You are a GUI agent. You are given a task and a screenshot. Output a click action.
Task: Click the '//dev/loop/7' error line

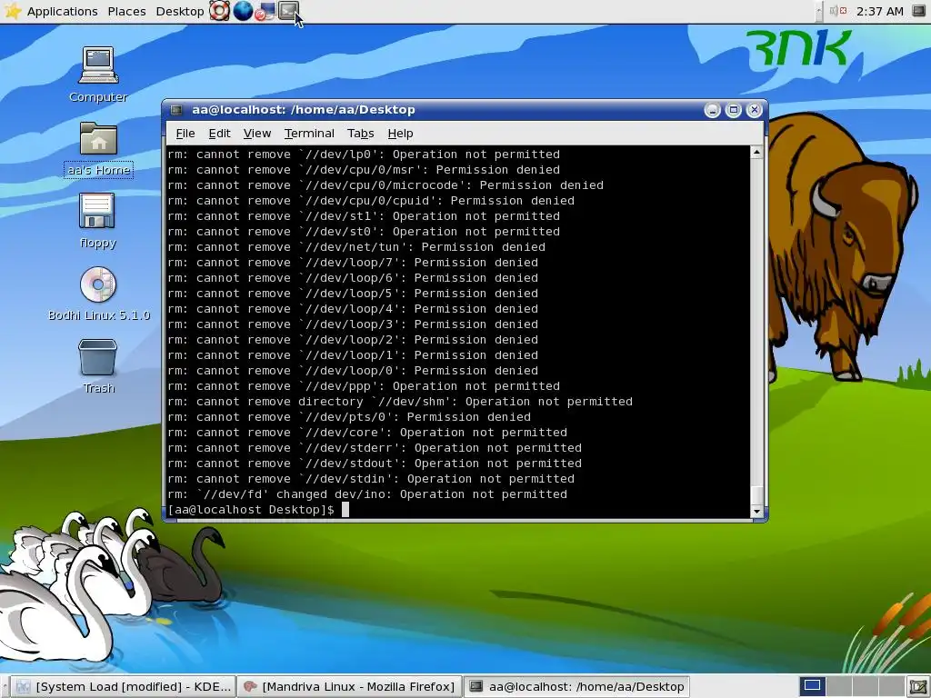pyautogui.click(x=353, y=263)
